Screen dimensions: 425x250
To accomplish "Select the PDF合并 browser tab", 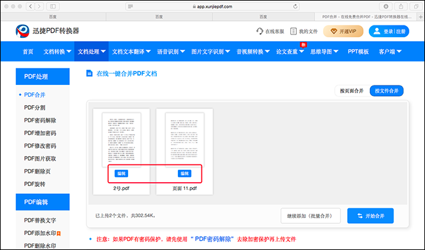I will (x=366, y=17).
